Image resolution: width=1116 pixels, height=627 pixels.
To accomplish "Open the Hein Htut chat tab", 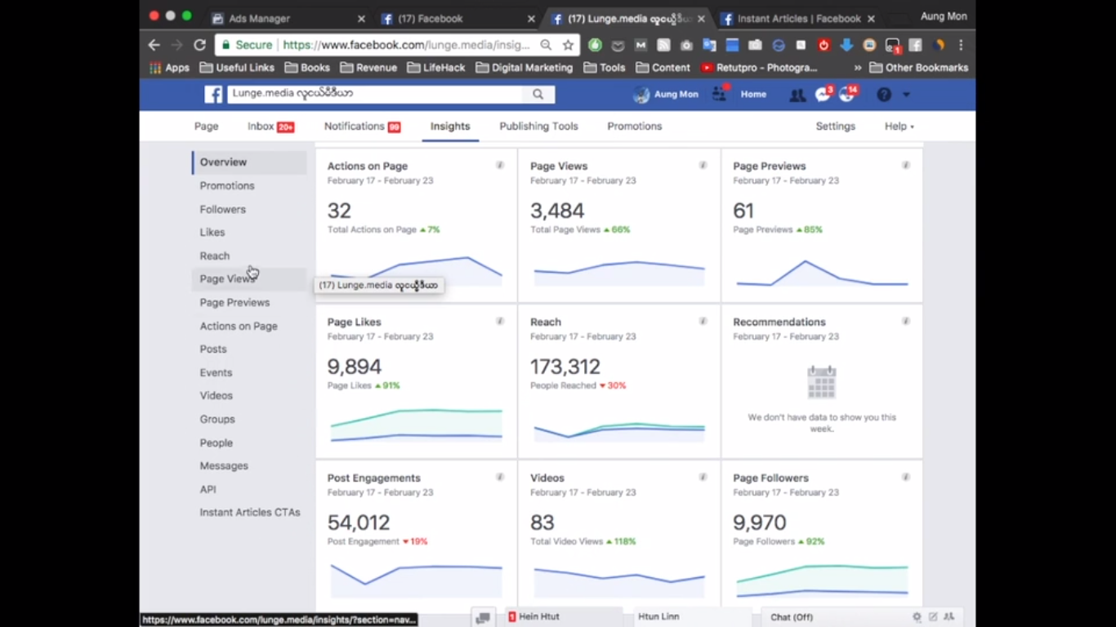I will [565, 617].
